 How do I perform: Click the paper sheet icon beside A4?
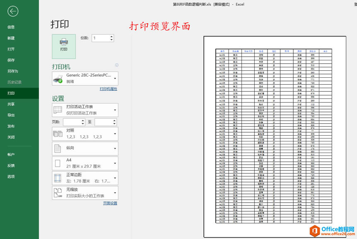(x=58, y=163)
